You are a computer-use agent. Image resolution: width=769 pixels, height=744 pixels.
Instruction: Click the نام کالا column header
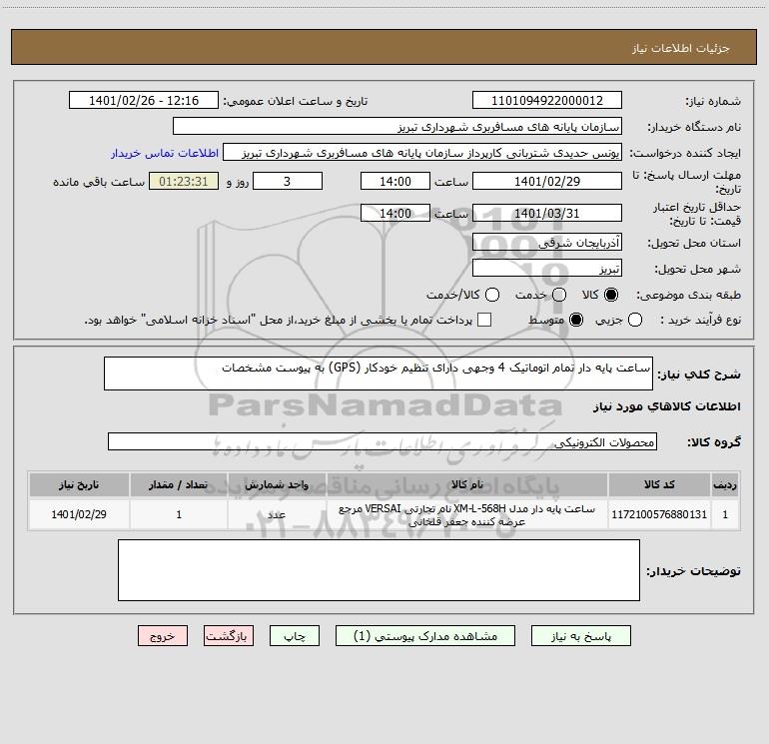(x=467, y=484)
